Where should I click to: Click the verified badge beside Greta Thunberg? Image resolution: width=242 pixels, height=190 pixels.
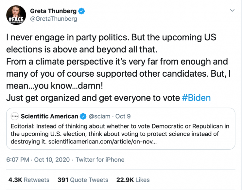(x=82, y=11)
